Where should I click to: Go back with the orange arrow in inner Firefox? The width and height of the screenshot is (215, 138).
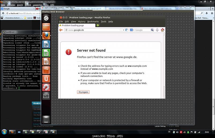[x=61, y=30]
